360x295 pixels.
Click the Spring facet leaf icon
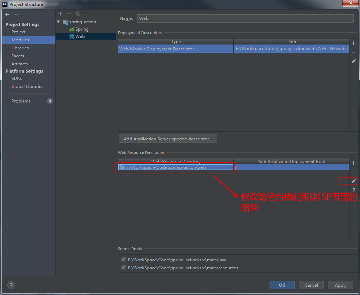(72, 30)
